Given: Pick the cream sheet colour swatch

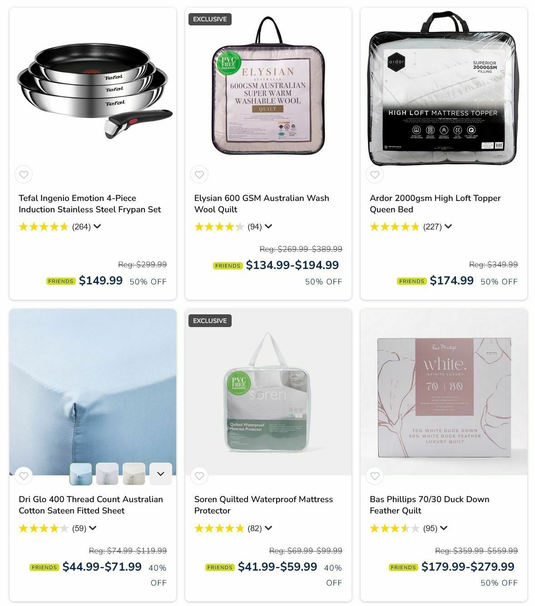Looking at the screenshot, I should point(134,474).
